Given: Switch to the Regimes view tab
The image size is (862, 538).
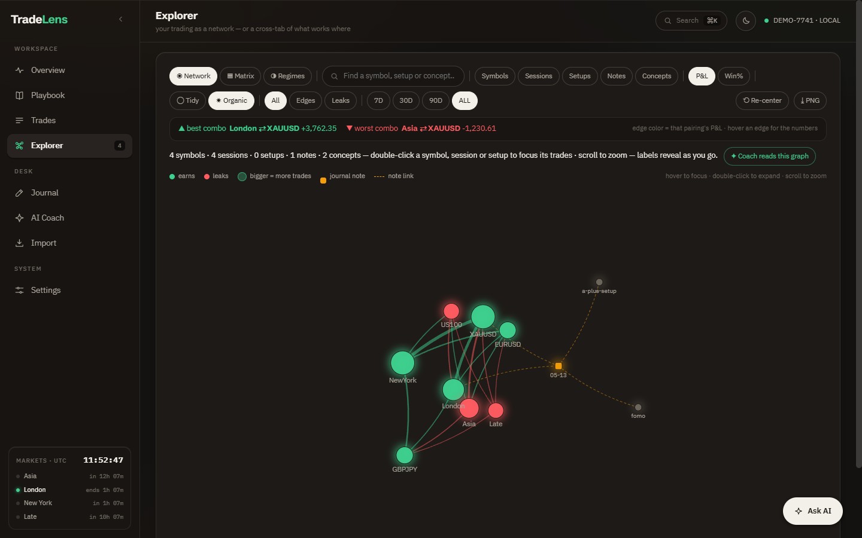Looking at the screenshot, I should 287,76.
